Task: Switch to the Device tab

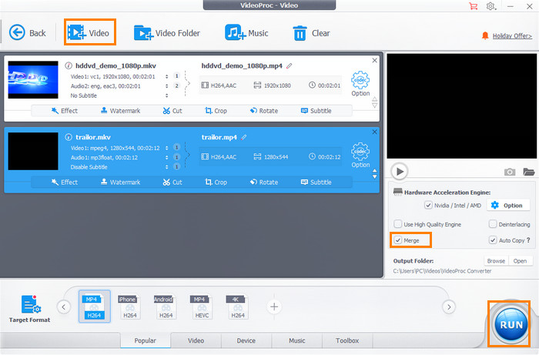Action: pos(246,340)
